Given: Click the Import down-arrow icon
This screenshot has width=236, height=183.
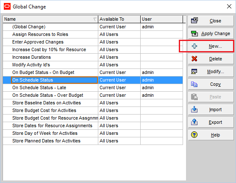Looking at the screenshot, I should tap(194, 109).
